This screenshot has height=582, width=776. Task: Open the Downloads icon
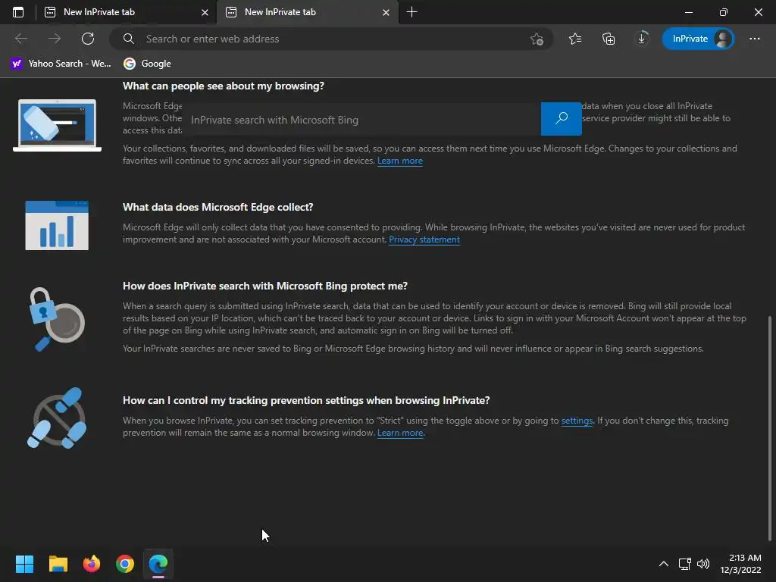tap(641, 39)
